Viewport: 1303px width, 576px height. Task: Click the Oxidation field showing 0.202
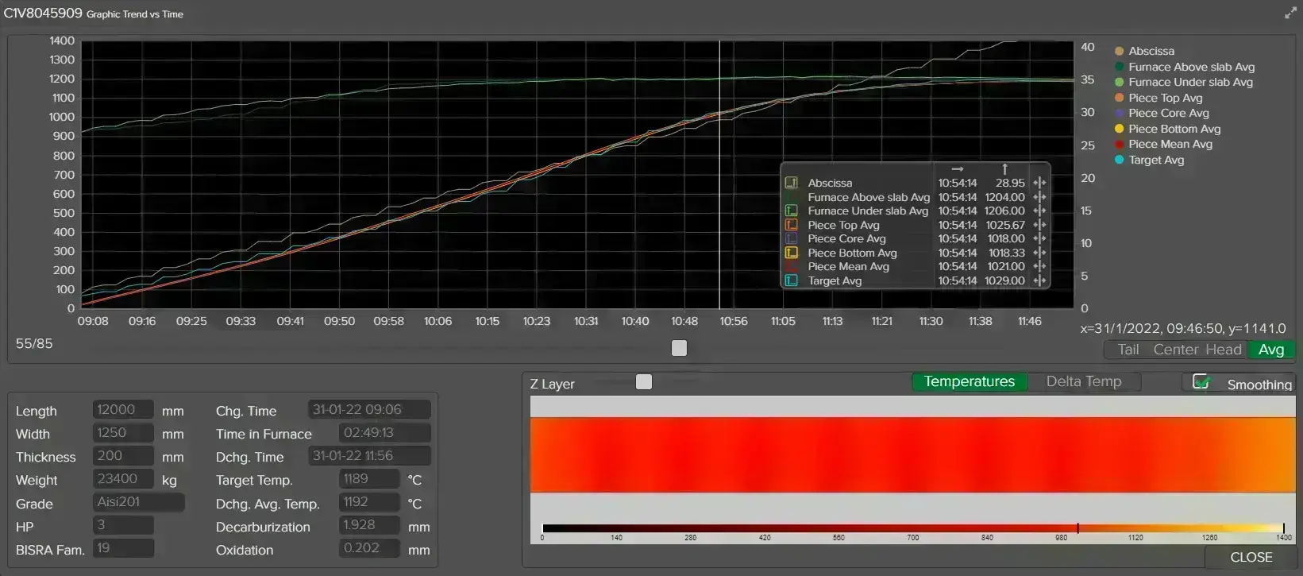coord(369,548)
